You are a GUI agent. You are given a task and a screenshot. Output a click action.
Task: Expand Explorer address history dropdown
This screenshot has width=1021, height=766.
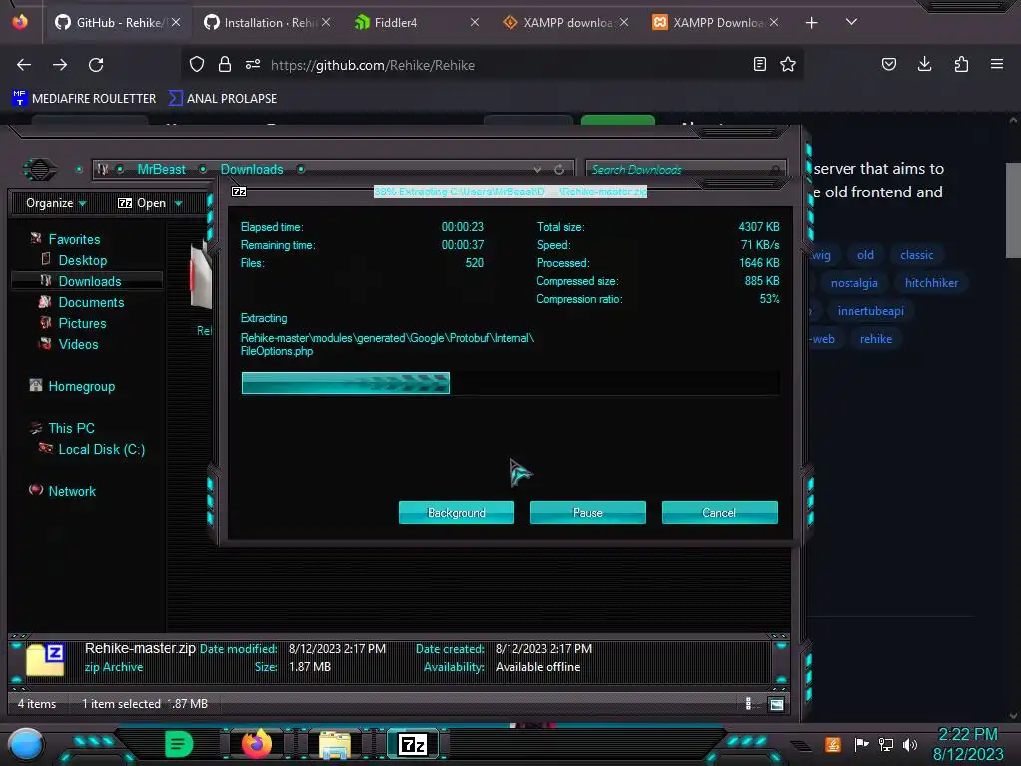click(x=537, y=170)
